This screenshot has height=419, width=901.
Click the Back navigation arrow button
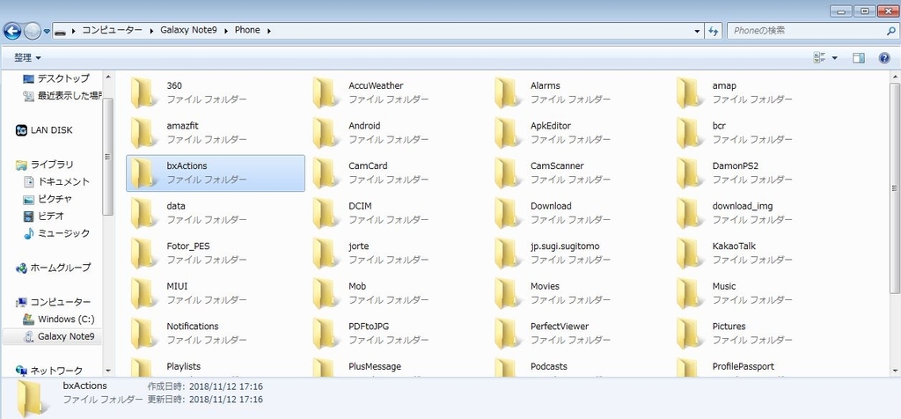tap(12, 31)
